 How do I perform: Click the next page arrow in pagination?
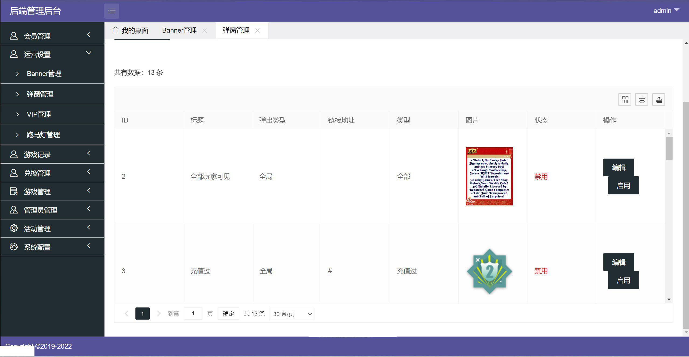[x=159, y=314]
